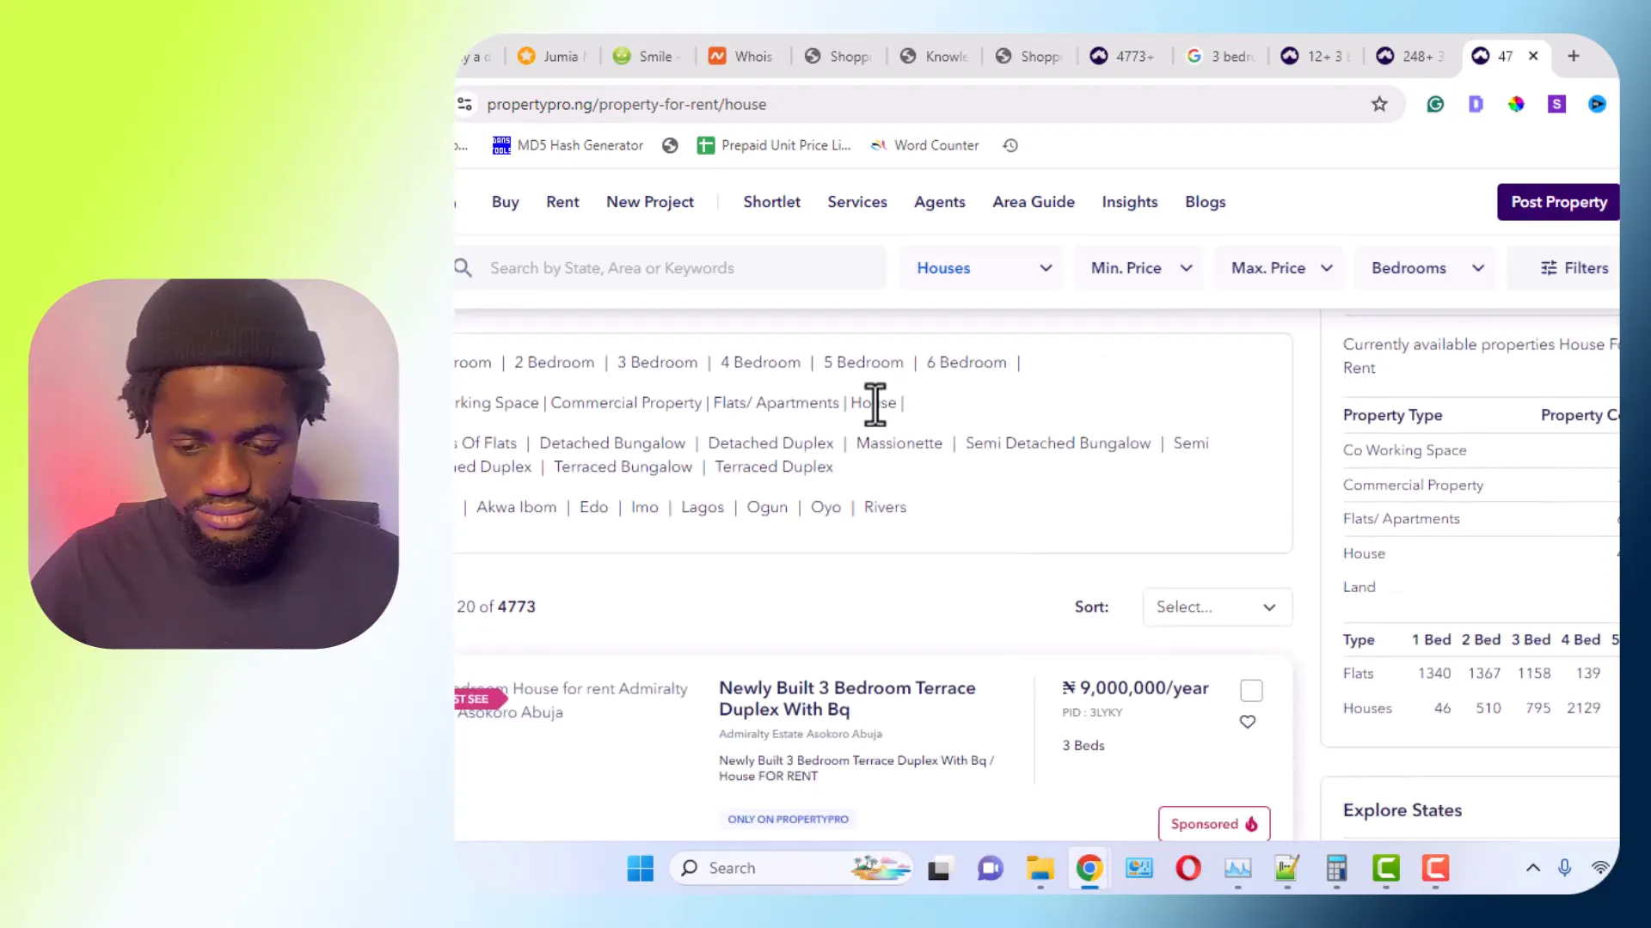Open the color wheel extension icon
Viewport: 1651px width, 928px height.
point(1516,104)
